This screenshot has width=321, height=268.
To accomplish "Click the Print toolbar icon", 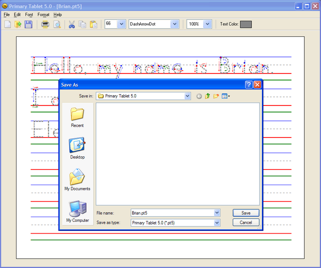I will click(45, 24).
